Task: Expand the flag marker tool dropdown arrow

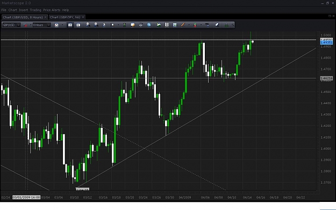Action: [118, 25]
